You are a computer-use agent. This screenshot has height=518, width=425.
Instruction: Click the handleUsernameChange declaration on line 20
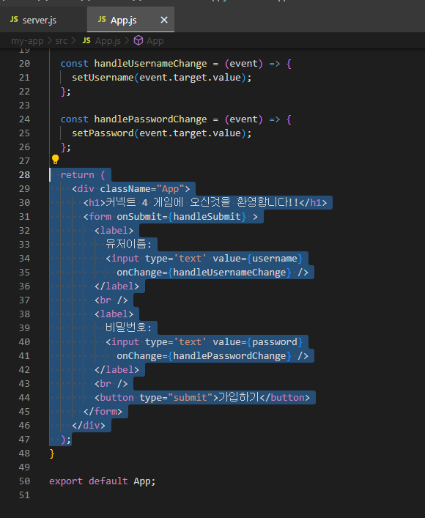click(150, 64)
